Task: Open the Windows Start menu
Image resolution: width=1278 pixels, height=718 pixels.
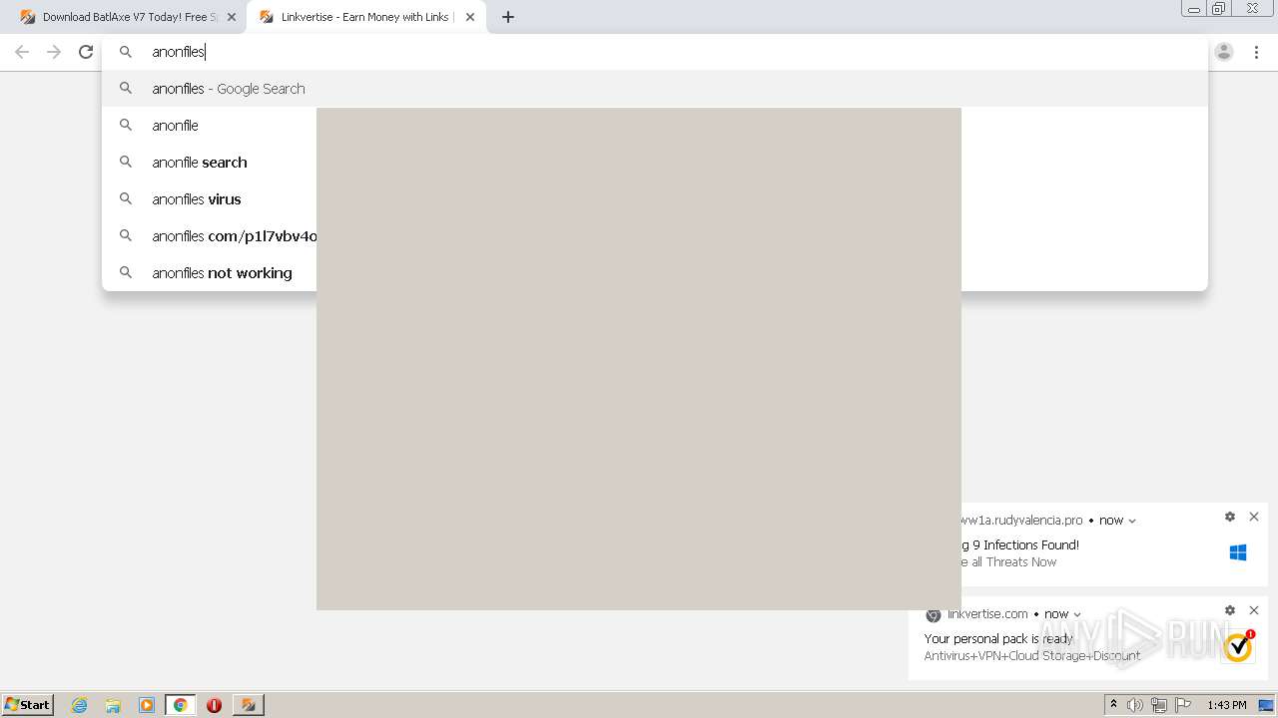Action: (27, 705)
